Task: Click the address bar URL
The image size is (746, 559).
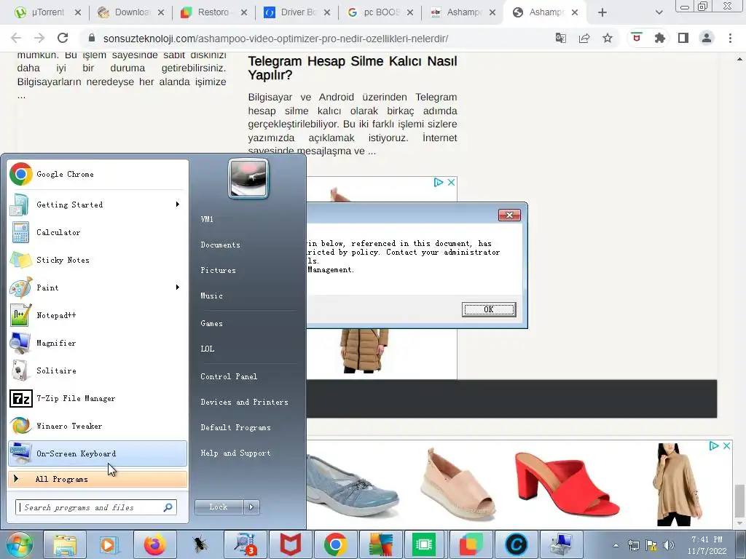Action: click(275, 39)
